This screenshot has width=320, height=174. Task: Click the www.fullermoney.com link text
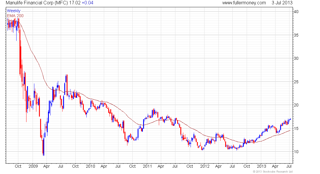pos(244,3)
